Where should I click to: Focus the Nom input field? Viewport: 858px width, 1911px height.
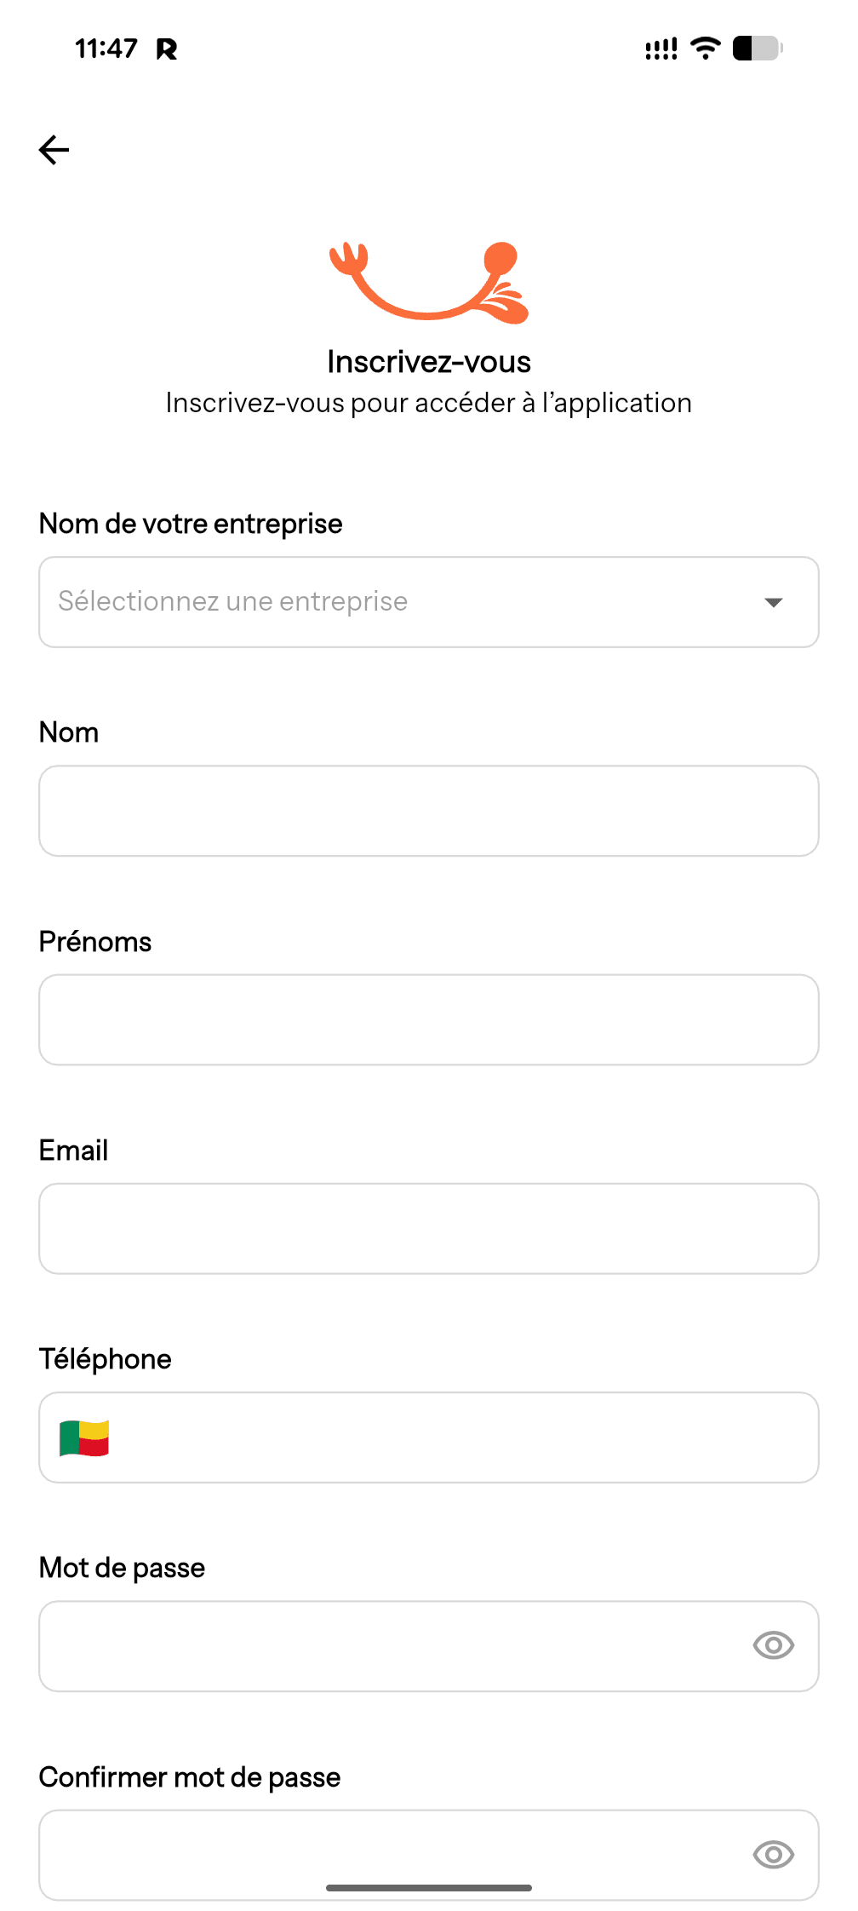pyautogui.click(x=429, y=811)
